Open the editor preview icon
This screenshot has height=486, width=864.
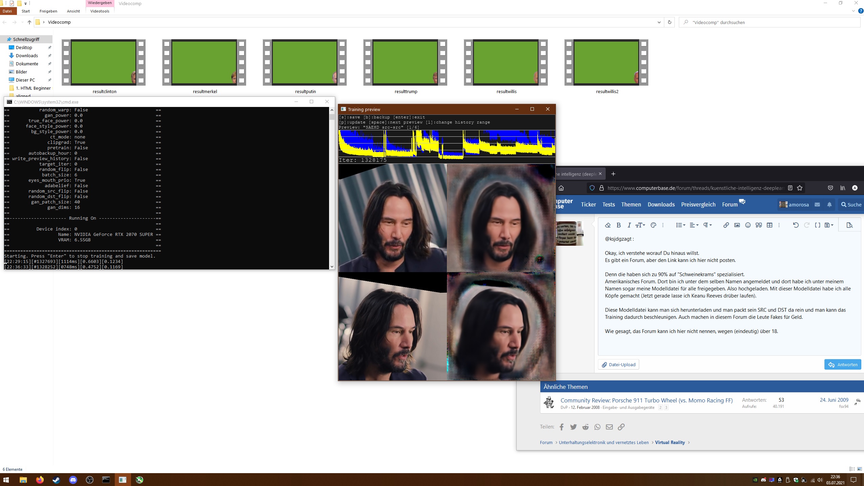point(849,225)
